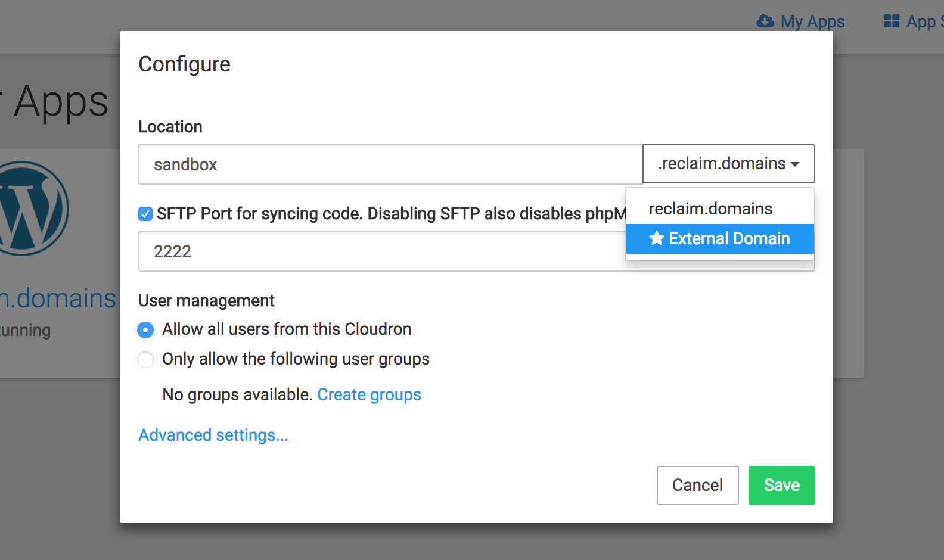
Task: Open the .reclaim.domains domain dropdown
Action: pyautogui.click(x=728, y=164)
